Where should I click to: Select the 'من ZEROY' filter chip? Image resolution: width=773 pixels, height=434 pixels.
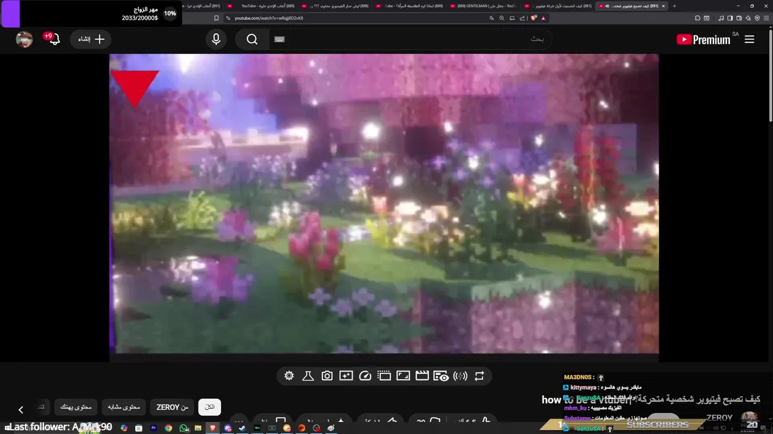(x=172, y=407)
